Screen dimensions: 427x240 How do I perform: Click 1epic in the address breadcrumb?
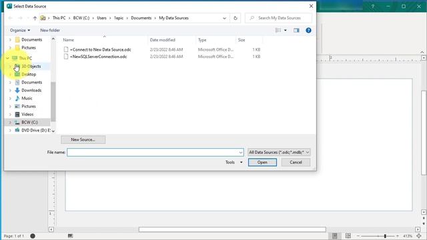(119, 18)
